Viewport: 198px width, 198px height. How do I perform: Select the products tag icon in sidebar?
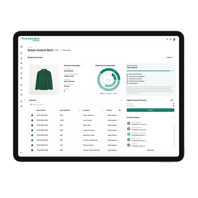point(21,53)
